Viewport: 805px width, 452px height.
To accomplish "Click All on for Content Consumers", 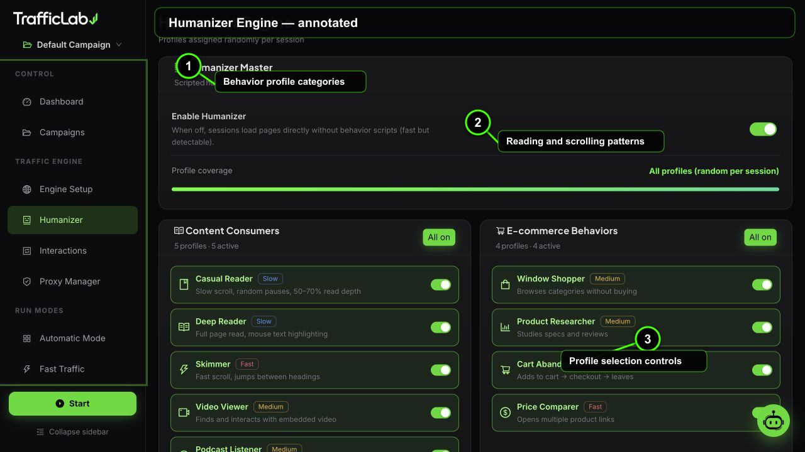I will pyautogui.click(x=439, y=237).
